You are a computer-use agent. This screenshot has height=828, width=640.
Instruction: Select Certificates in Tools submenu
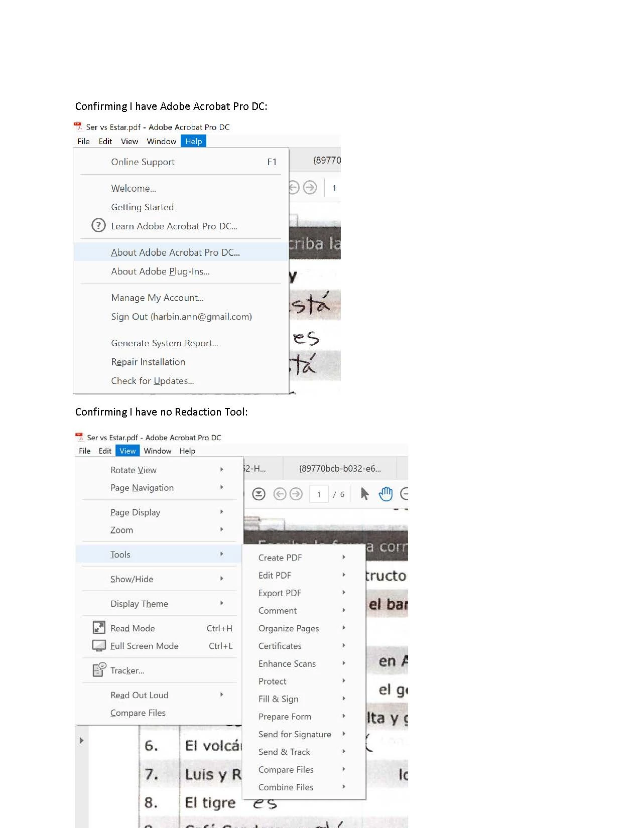point(304,645)
